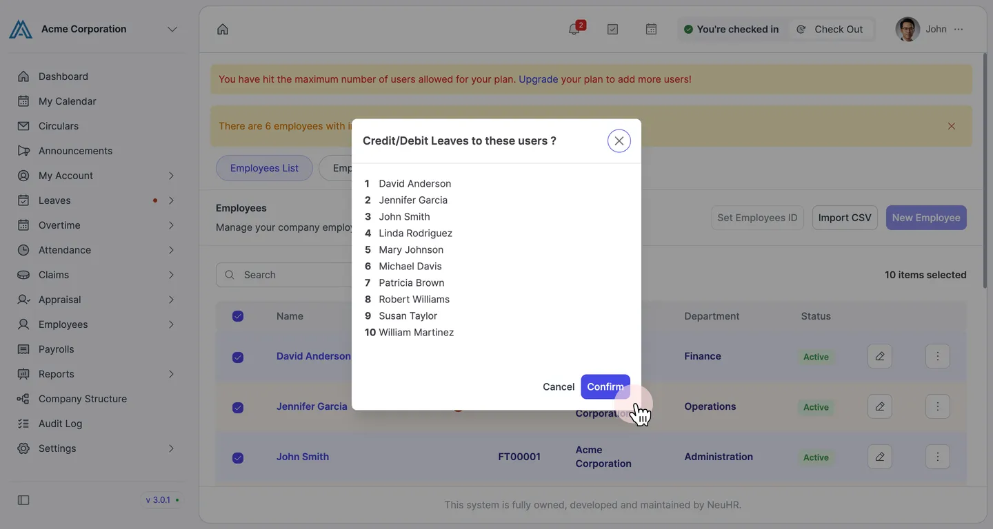Confirm crediting leaves to the users
The width and height of the screenshot is (993, 529).
(605, 387)
